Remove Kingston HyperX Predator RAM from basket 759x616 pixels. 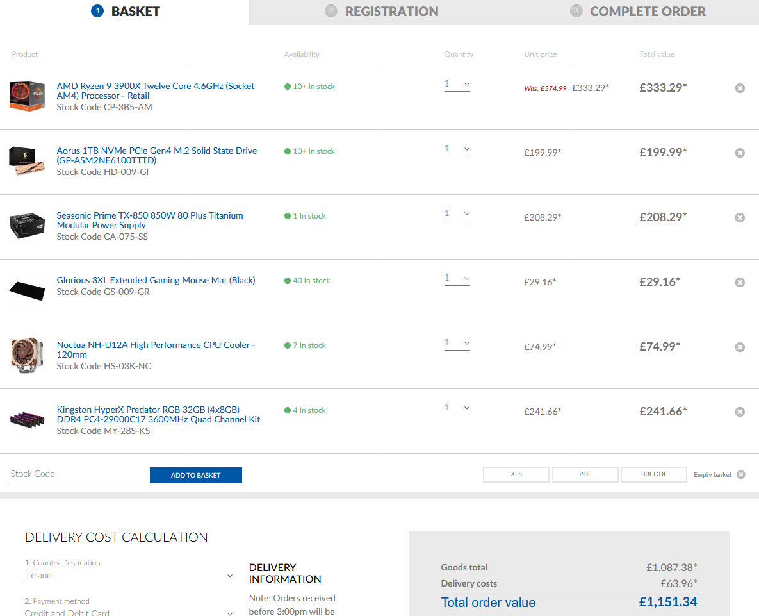pyautogui.click(x=740, y=412)
